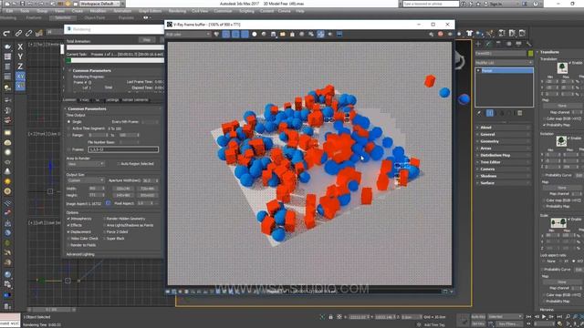Restrict to Y axis constraint

(x=20, y=56)
